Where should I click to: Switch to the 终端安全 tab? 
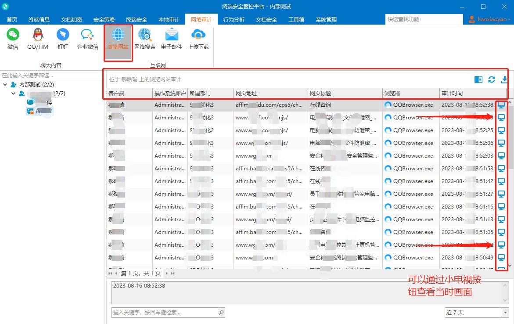click(x=137, y=19)
